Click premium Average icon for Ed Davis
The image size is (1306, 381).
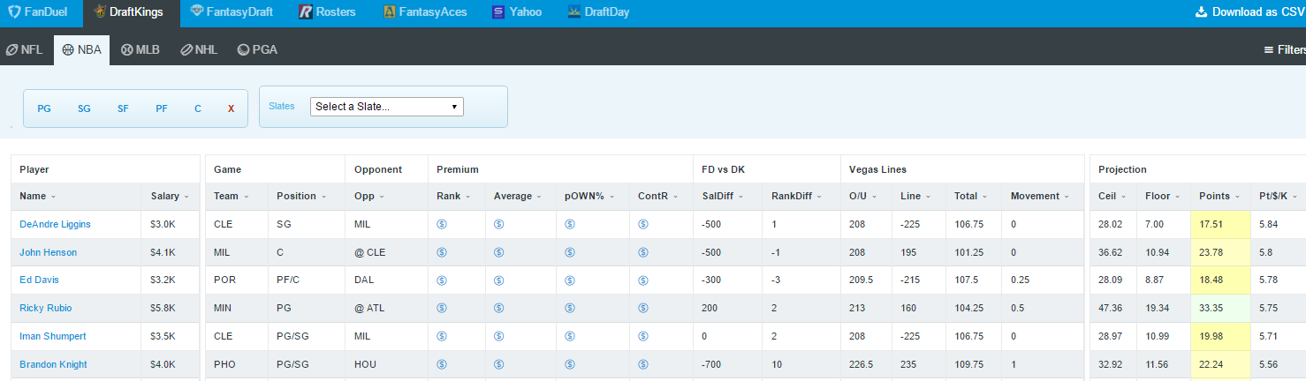tap(499, 280)
